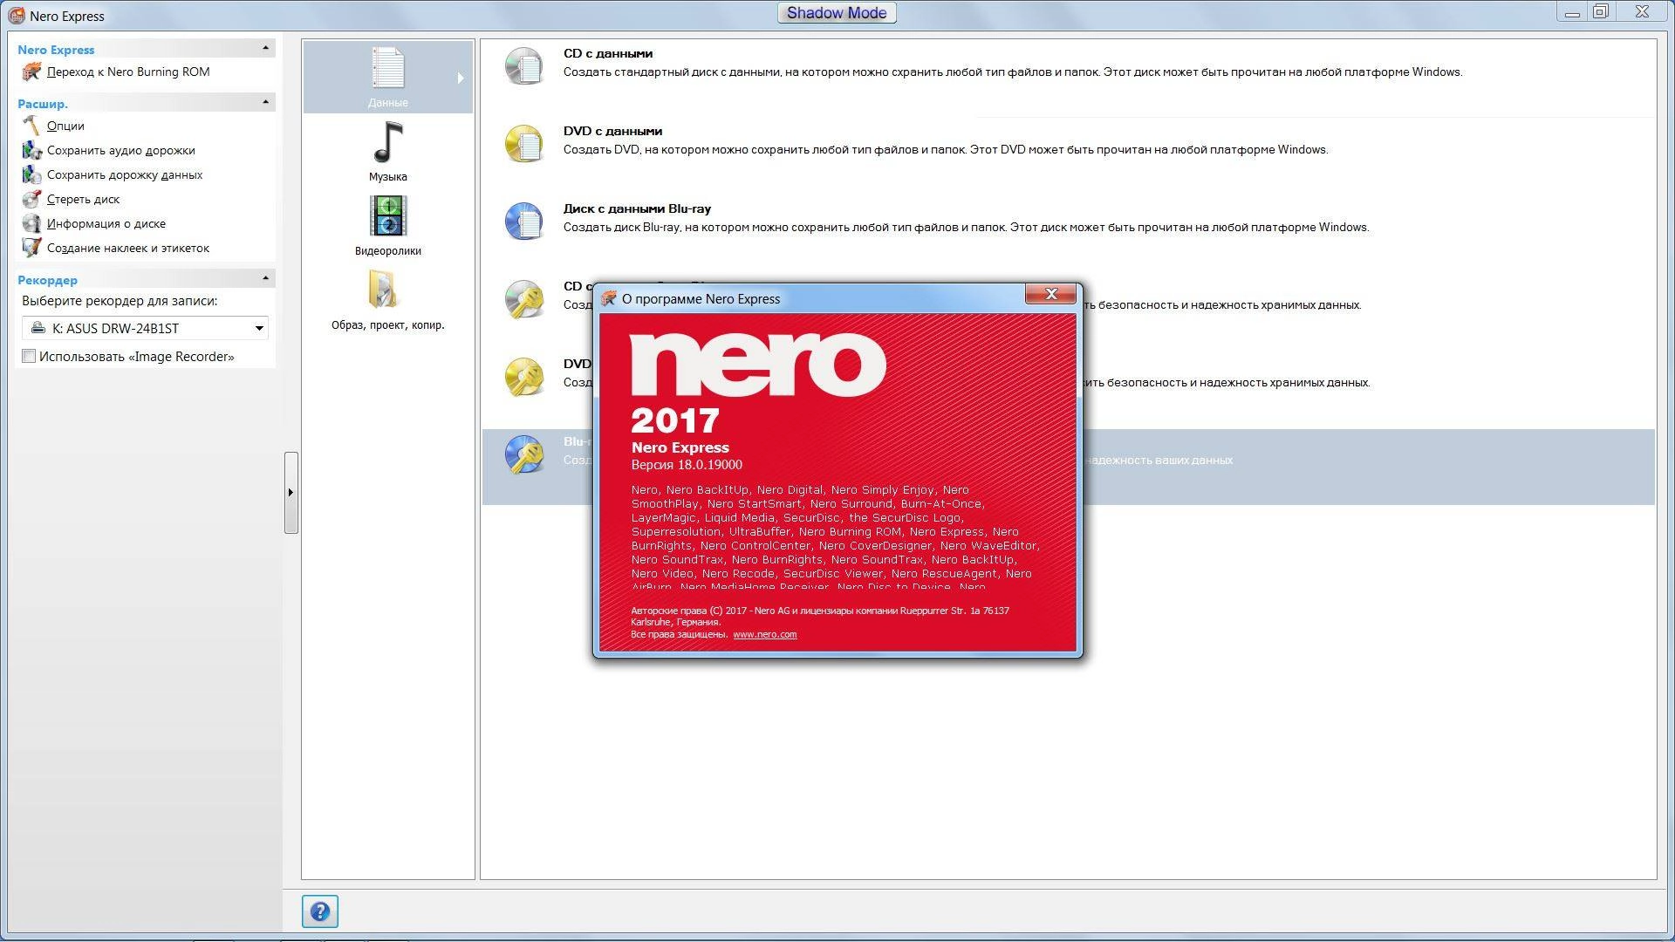Viewport: 1675px width, 942px height.
Task: Click Стереть диск
Action: click(x=83, y=199)
